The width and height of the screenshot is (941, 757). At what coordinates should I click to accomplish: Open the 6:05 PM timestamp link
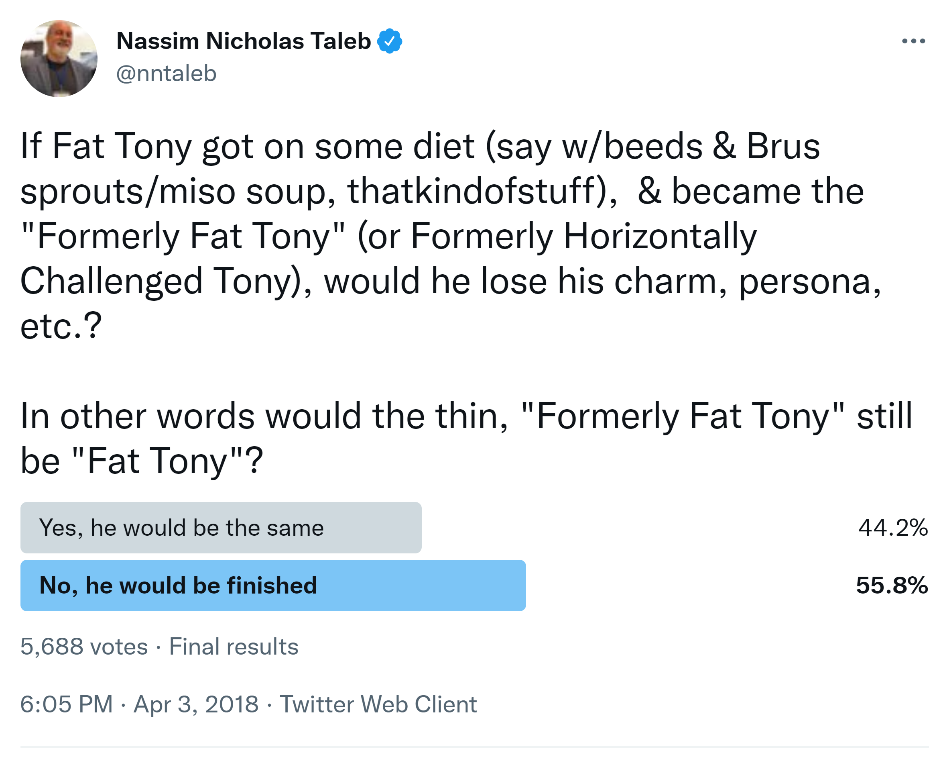coord(66,704)
